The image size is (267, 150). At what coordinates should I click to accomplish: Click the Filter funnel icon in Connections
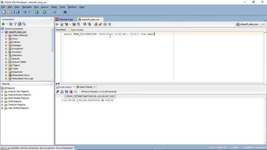coord(15,24)
